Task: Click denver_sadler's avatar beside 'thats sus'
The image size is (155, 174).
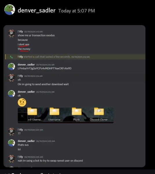Action: pyautogui.click(x=11, y=143)
